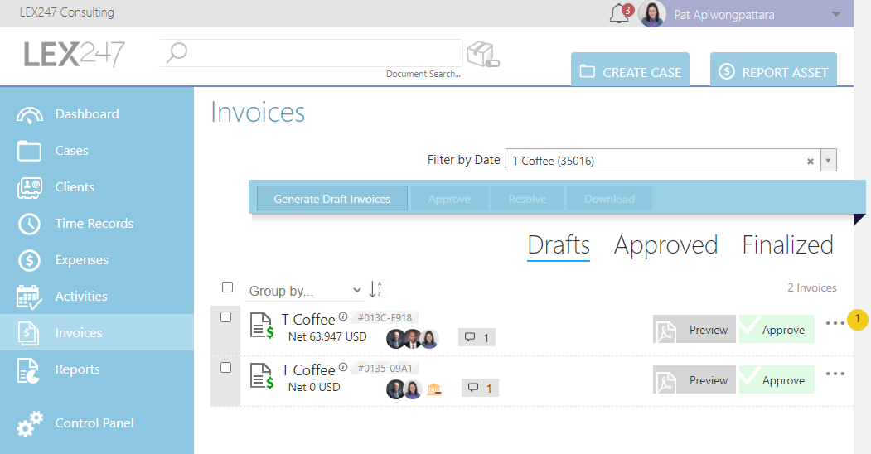The height and width of the screenshot is (454, 871).
Task: Click info icon next to T Coffee #013C-F918
Action: [x=343, y=316]
